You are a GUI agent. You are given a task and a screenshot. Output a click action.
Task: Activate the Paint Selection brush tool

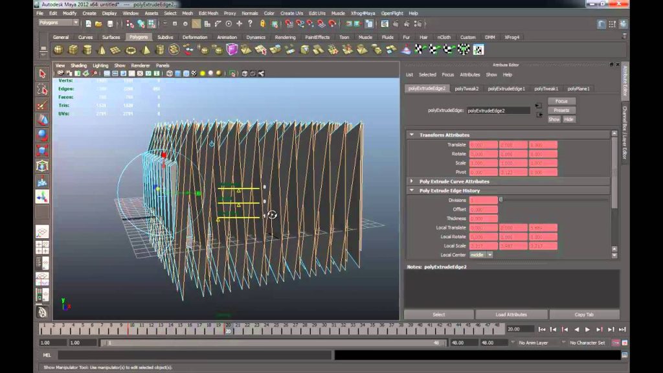42,105
